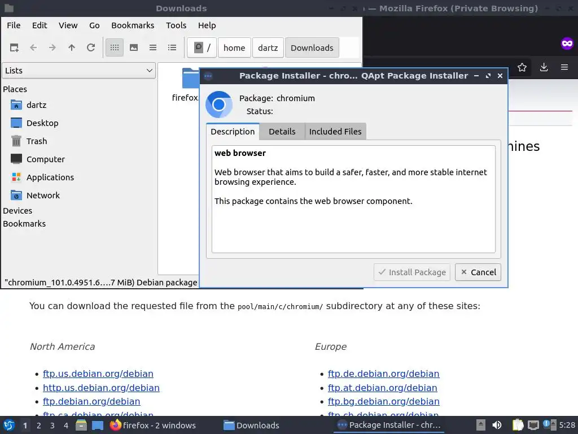Open Lubuntu start menu in taskbar
This screenshot has height=434, width=578.
[9, 425]
